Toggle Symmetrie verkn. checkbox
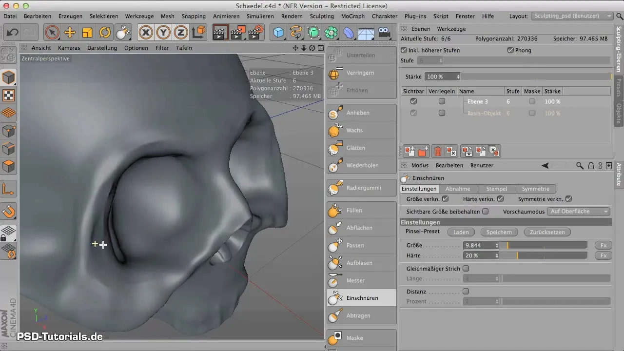Viewport: 624px width, 351px height. coord(568,199)
